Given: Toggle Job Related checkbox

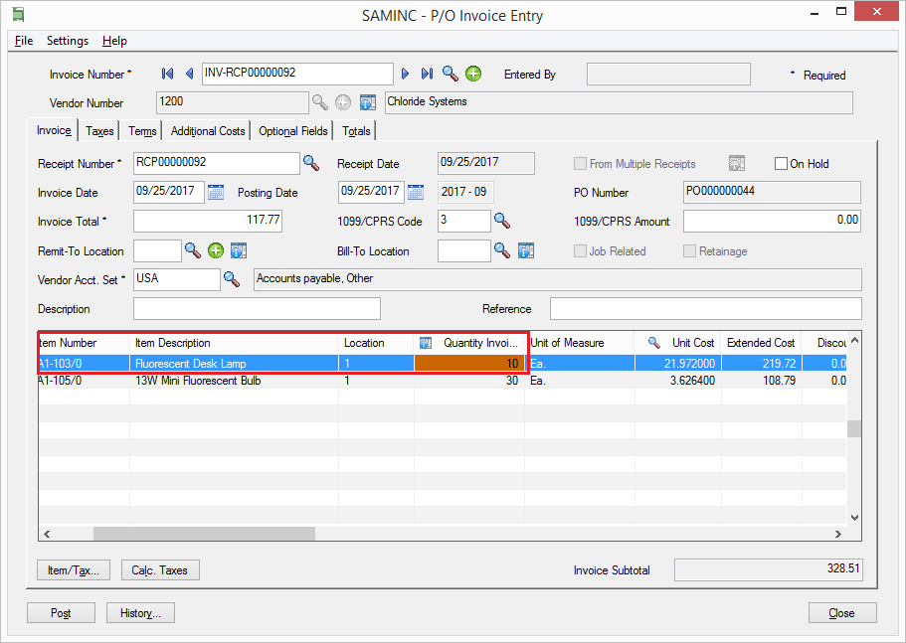Looking at the screenshot, I should 580,250.
